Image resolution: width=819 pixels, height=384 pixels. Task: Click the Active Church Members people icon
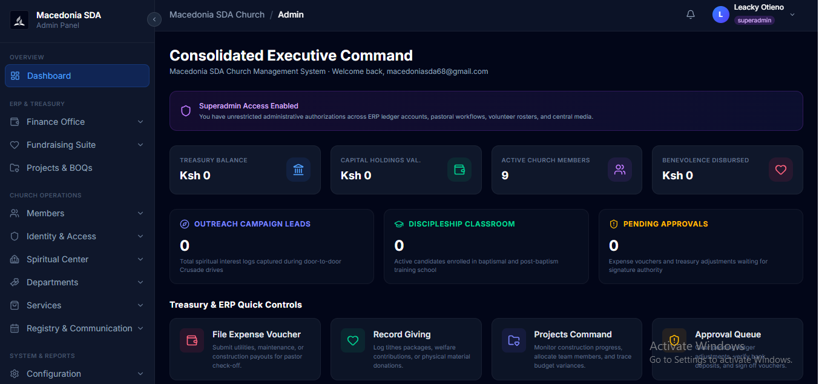point(620,170)
